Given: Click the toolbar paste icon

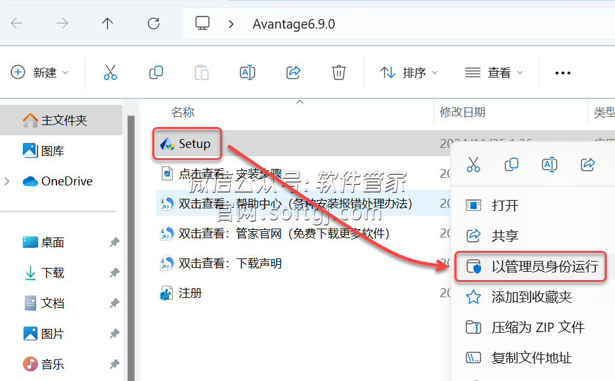Looking at the screenshot, I should click(202, 72).
